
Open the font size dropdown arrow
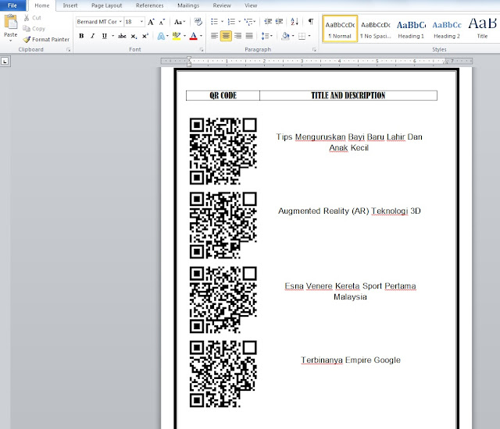[141, 22]
